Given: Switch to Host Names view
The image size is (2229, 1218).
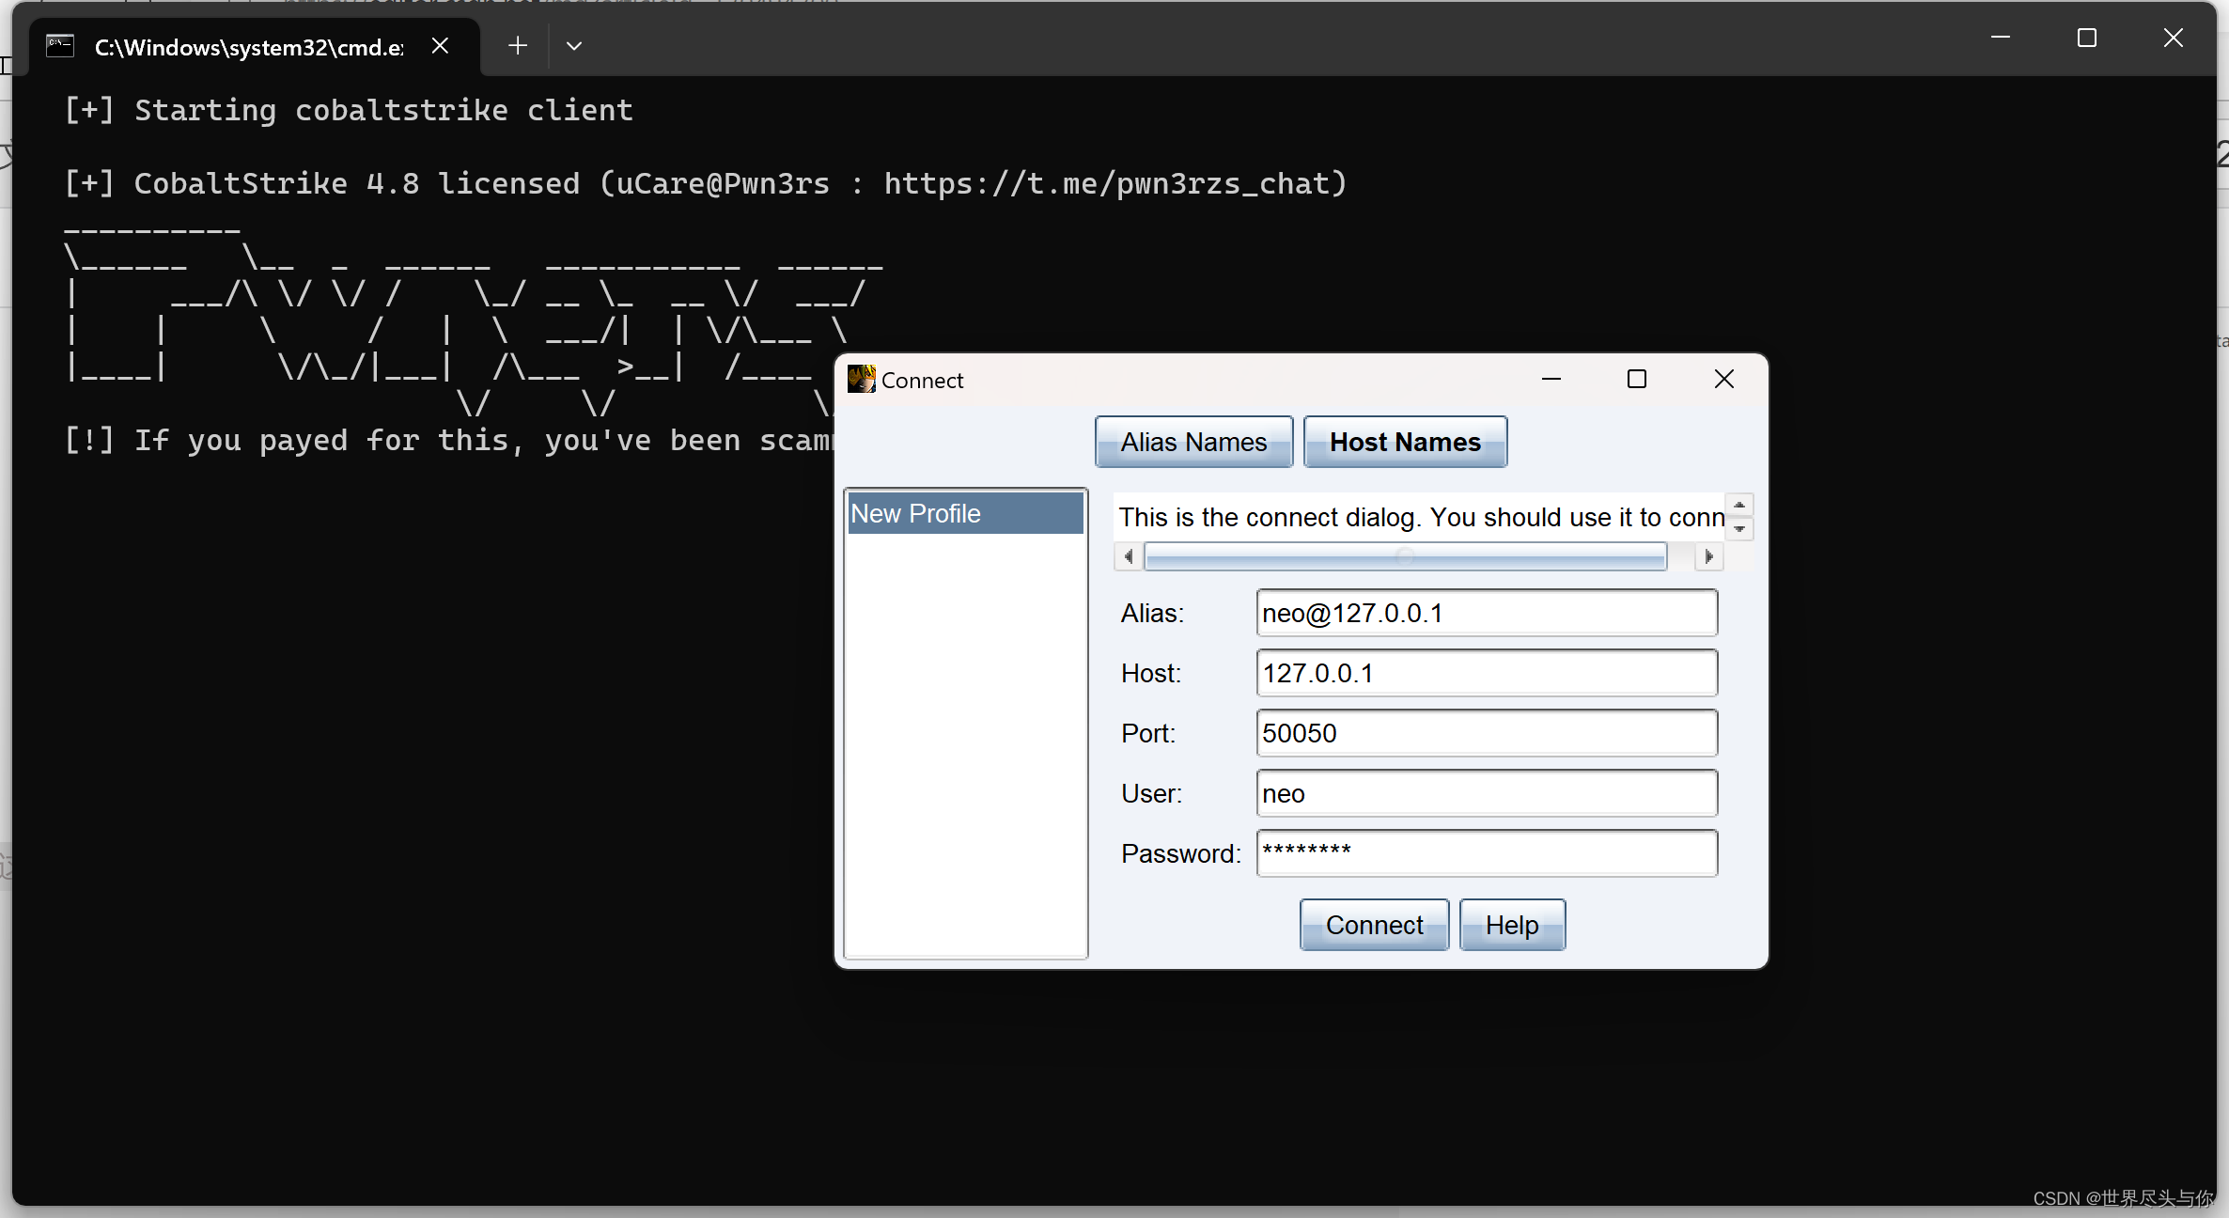Looking at the screenshot, I should pyautogui.click(x=1404, y=442).
